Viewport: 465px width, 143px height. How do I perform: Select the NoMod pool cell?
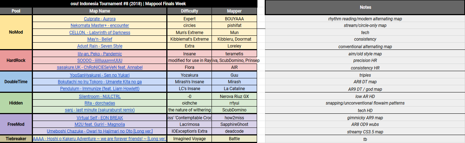pos(16,32)
